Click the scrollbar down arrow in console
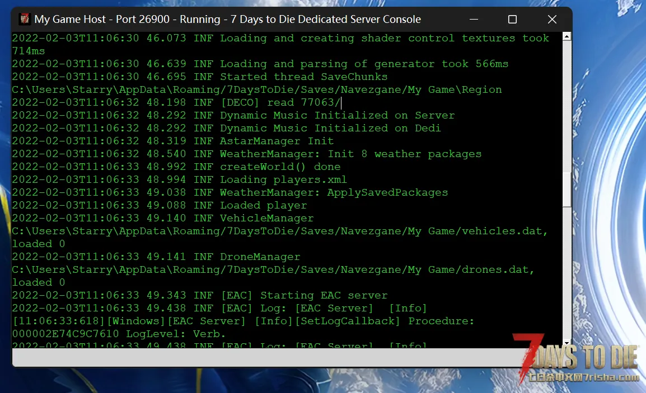646x393 pixels. coord(567,343)
